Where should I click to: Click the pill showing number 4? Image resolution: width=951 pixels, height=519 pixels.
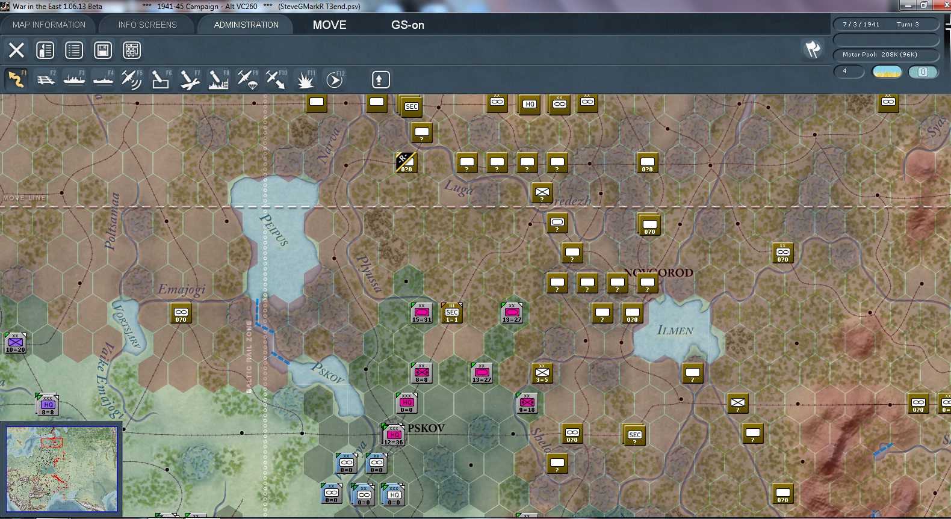point(849,72)
